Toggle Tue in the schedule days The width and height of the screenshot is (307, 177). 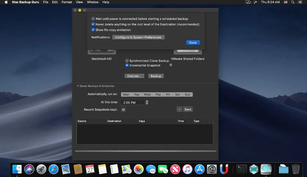pyautogui.click(x=137, y=95)
